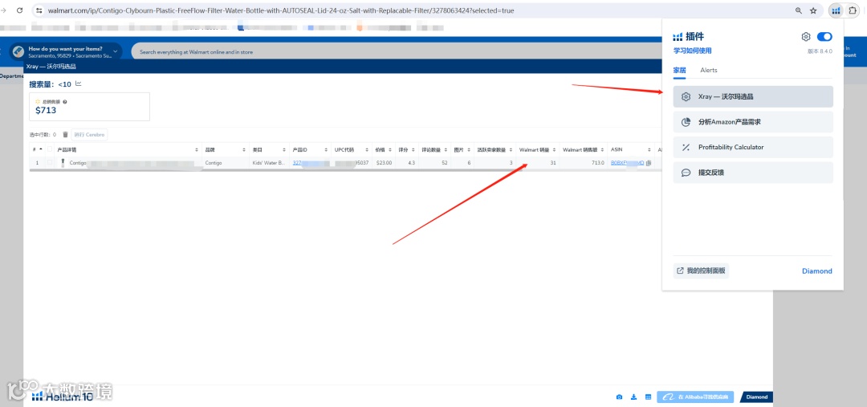The height and width of the screenshot is (407, 867).
Task: Check the select-all header checkbox
Action: coord(51,150)
